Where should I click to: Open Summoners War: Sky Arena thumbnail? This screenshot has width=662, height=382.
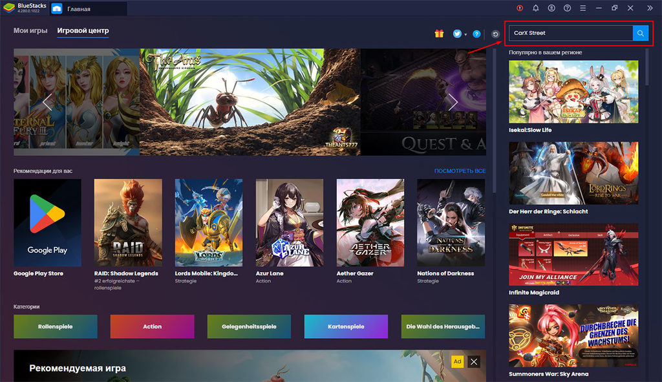(573, 335)
